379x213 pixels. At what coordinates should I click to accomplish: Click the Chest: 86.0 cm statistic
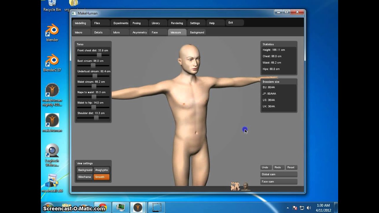[272, 56]
